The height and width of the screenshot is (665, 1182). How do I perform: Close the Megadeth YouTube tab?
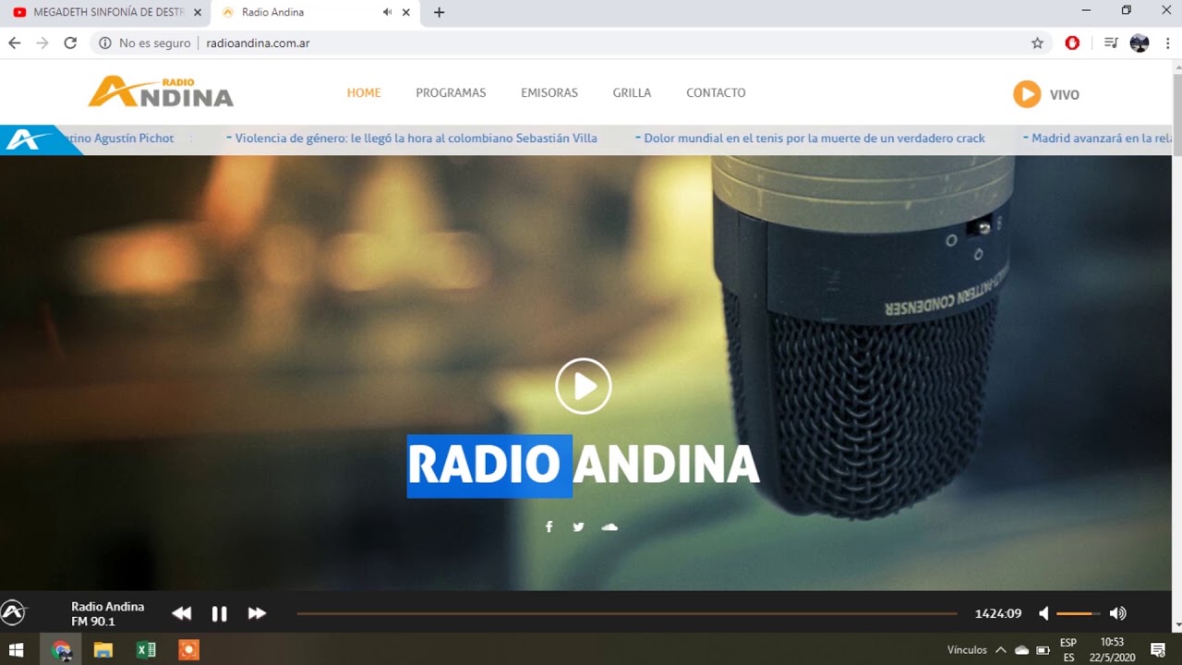197,13
